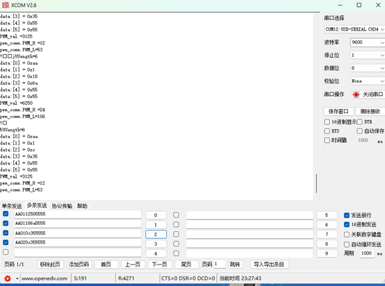This screenshot has width=385, height=286.
Task: Click send button 4
Action: [156, 253]
